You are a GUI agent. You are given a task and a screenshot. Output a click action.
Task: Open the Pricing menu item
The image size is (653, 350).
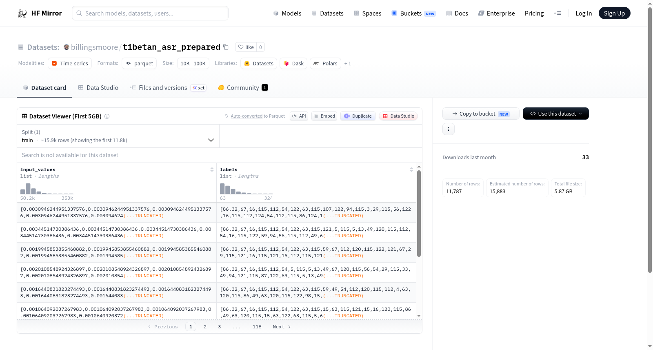click(534, 13)
